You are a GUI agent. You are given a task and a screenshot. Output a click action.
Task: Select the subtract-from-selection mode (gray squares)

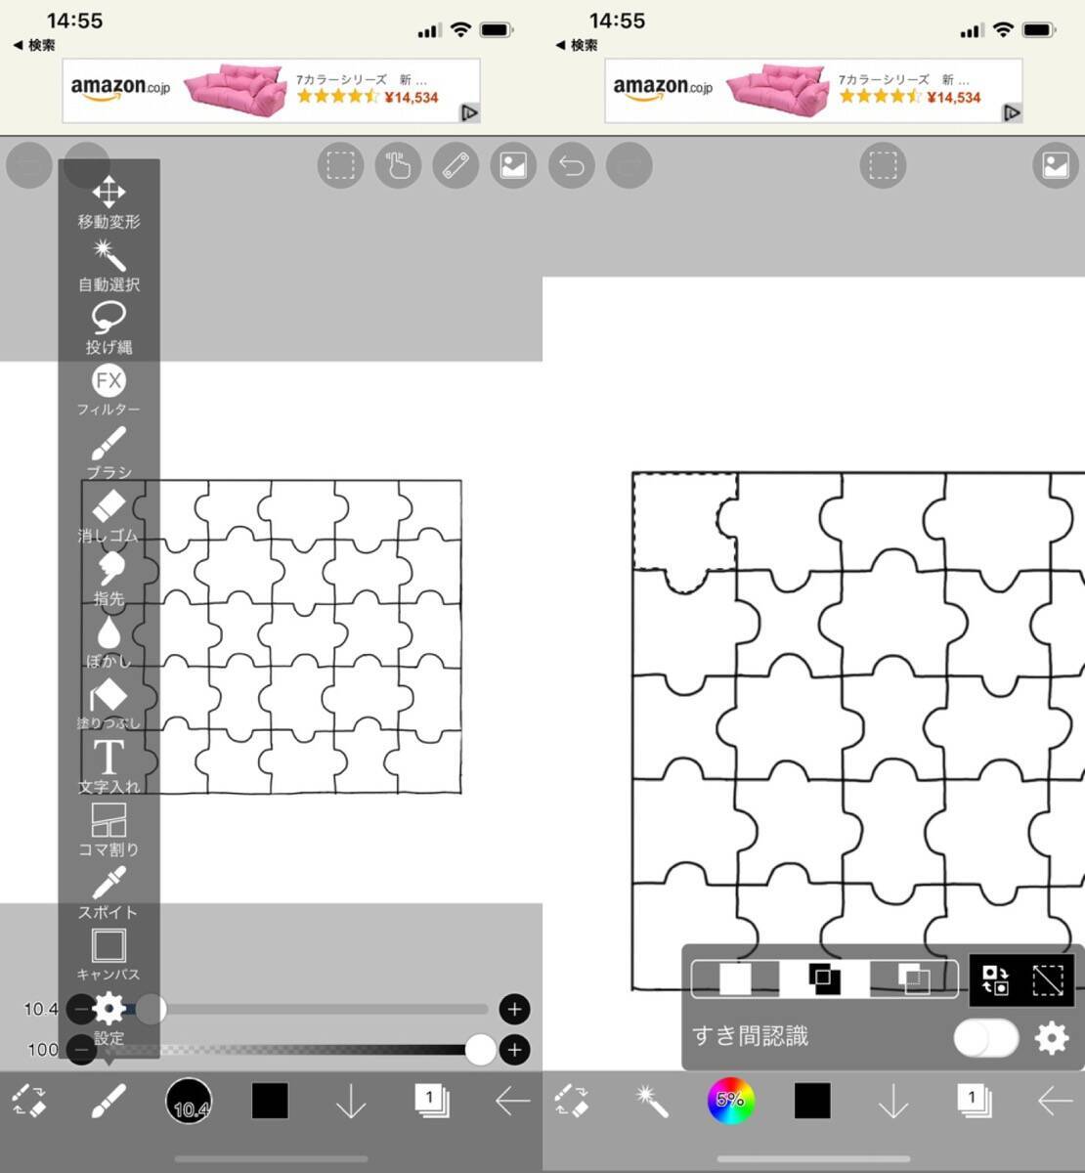pyautogui.click(x=913, y=979)
